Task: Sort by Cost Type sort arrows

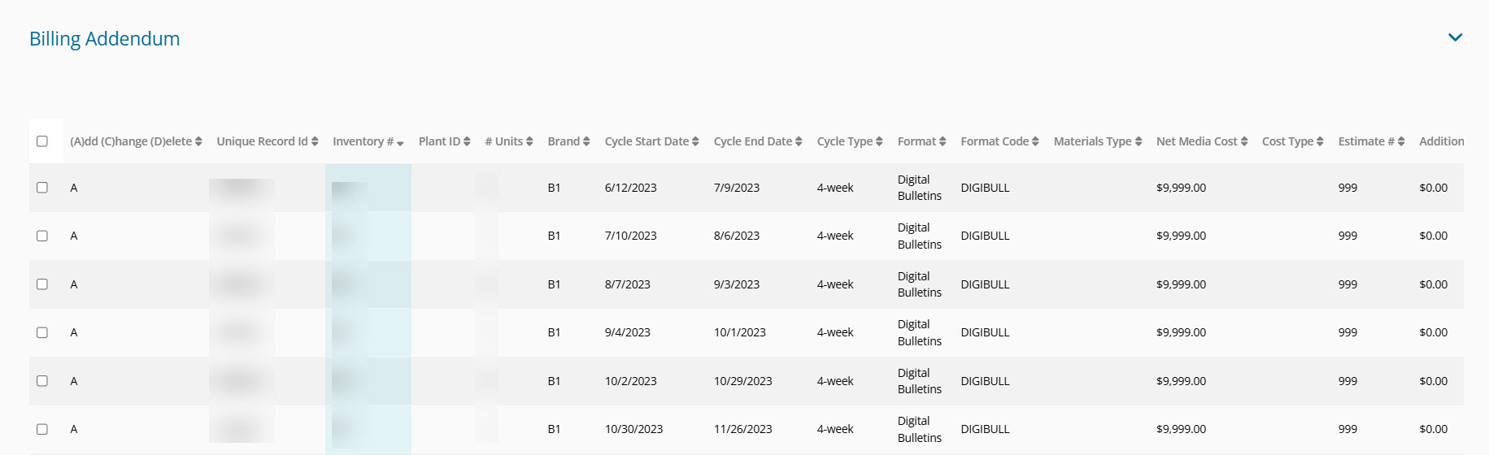Action: coord(1320,141)
